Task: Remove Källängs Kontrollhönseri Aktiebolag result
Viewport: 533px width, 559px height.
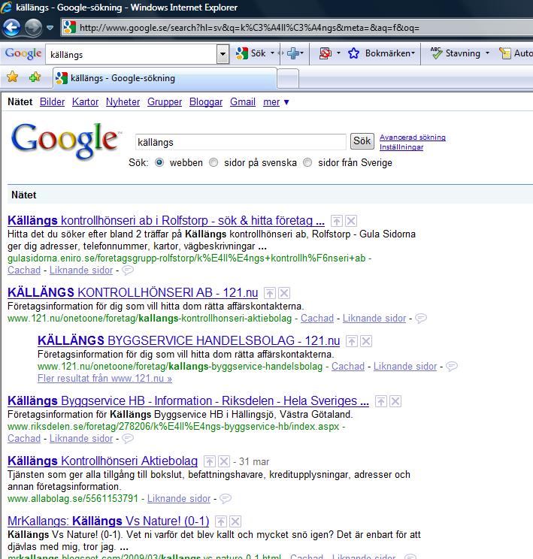Action: click(x=224, y=461)
